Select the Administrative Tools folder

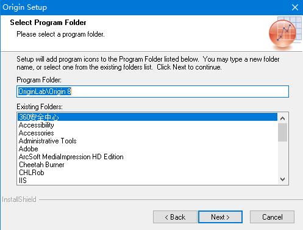[x=148, y=141]
